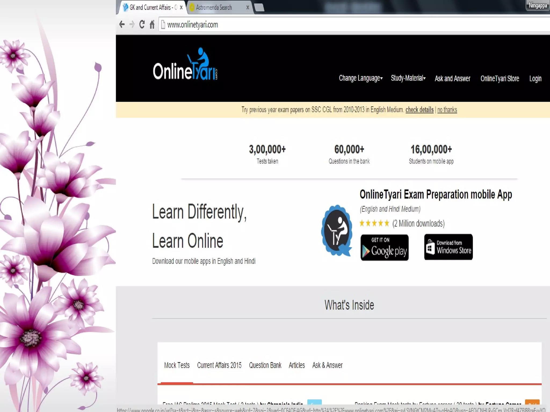Open the Google Play download badge
550x412 pixels.
[384, 248]
